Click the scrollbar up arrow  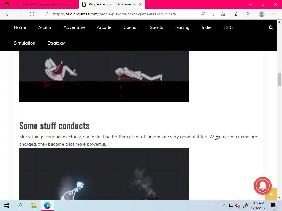coord(279,22)
